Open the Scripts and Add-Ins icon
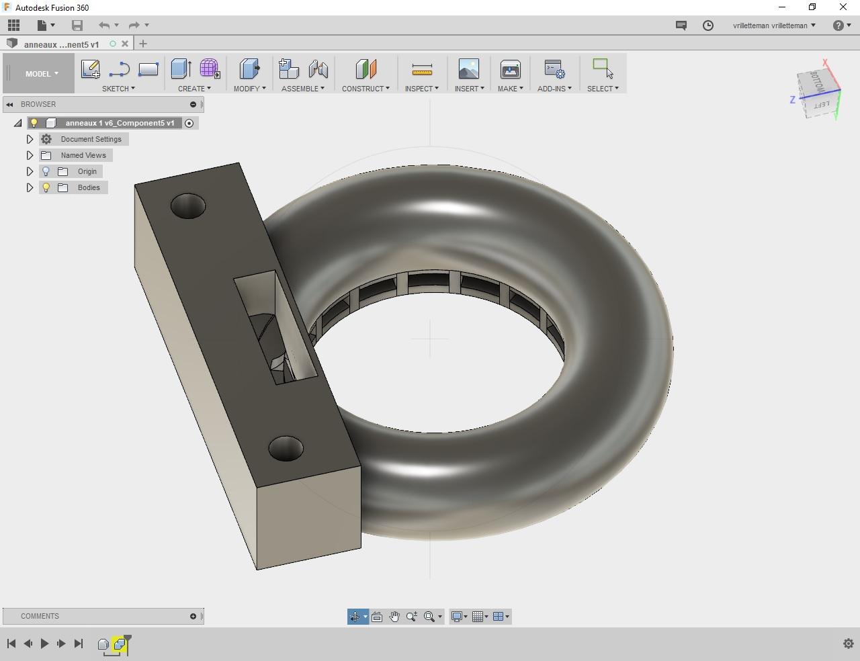 554,69
